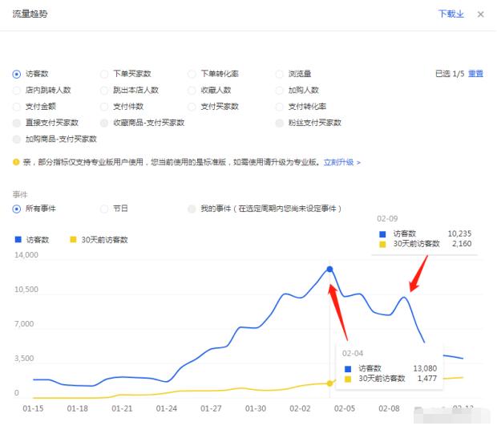Click the 01-24 x-axis date label
Image resolution: width=497 pixels, height=430 pixels.
point(167,408)
